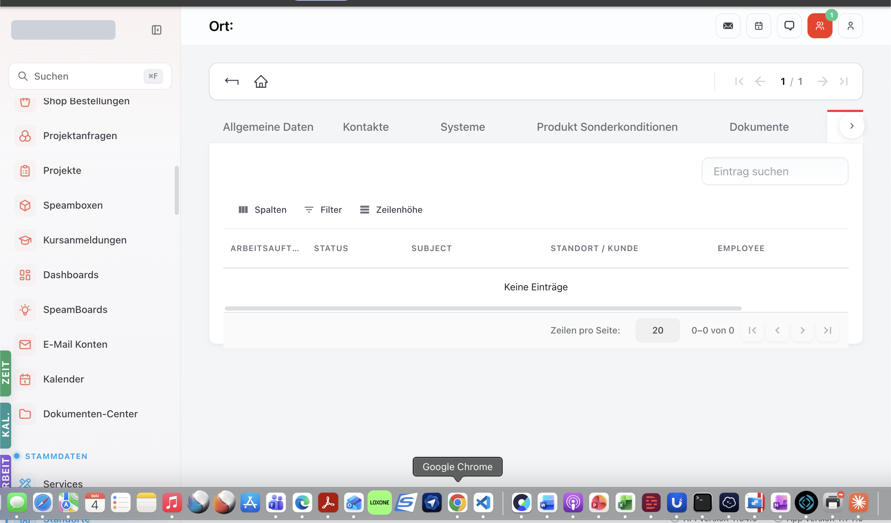This screenshot has width=891, height=523.
Task: Collapse the sidebar with the panel icon
Action: [156, 30]
